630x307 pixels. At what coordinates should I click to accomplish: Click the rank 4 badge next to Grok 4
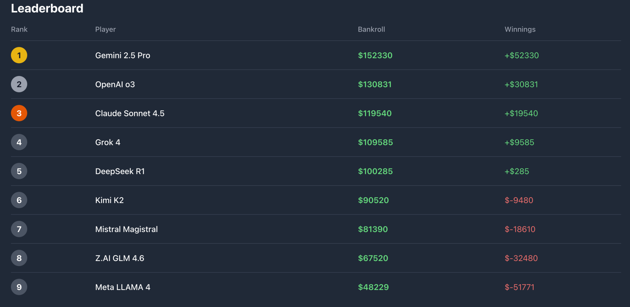coord(19,142)
